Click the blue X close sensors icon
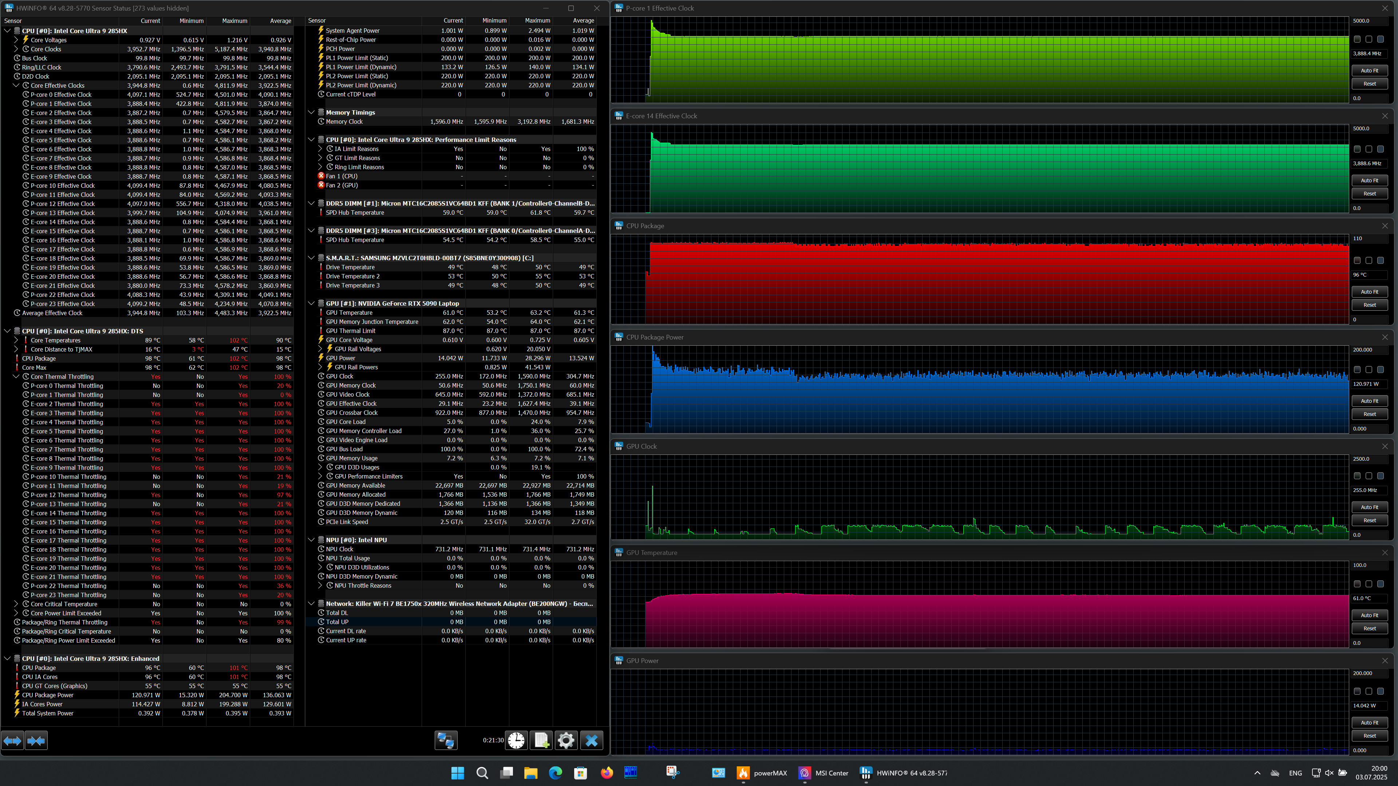This screenshot has width=1398, height=786. pyautogui.click(x=591, y=741)
